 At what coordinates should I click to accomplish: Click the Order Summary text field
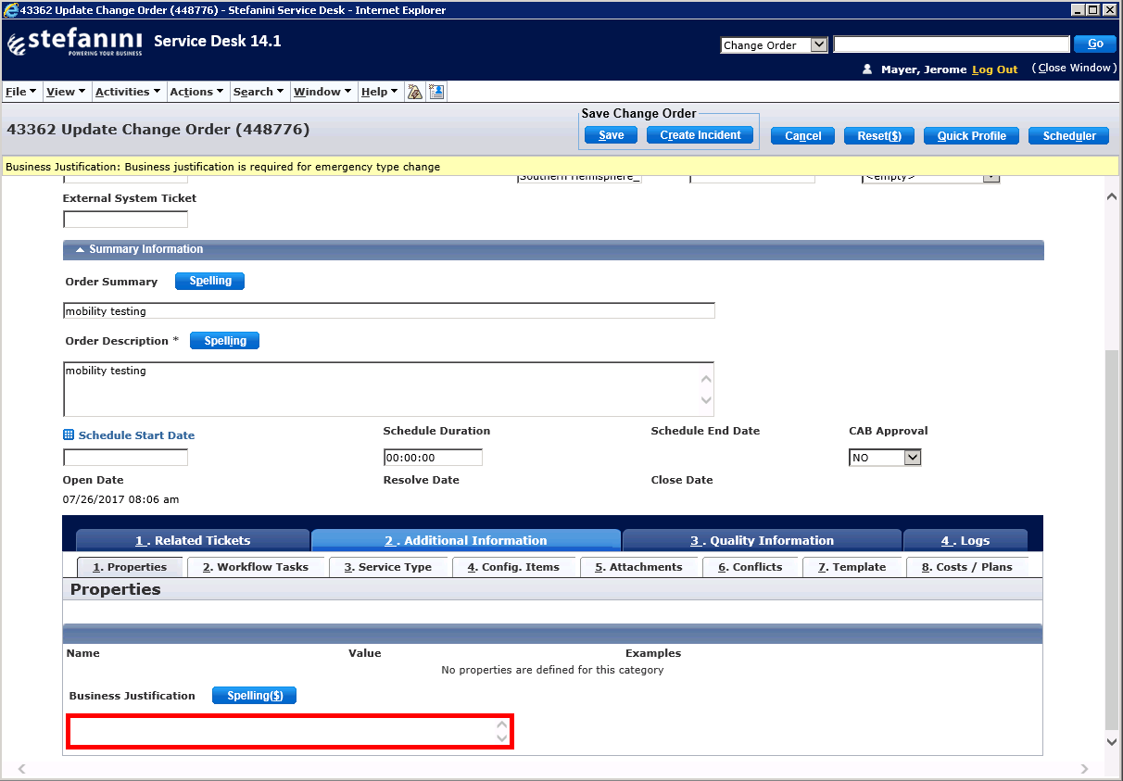[x=389, y=311]
